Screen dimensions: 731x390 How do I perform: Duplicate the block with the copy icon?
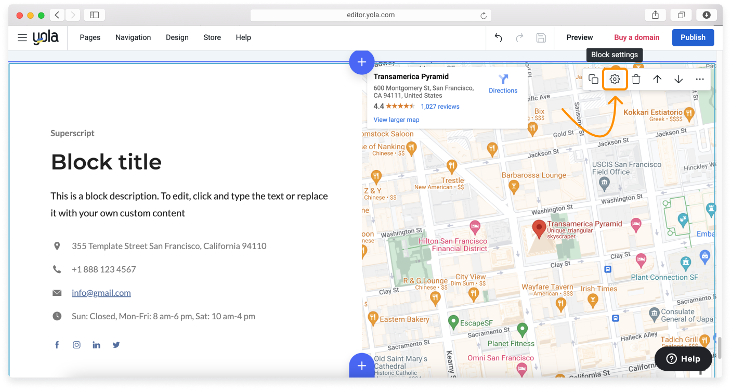click(593, 80)
